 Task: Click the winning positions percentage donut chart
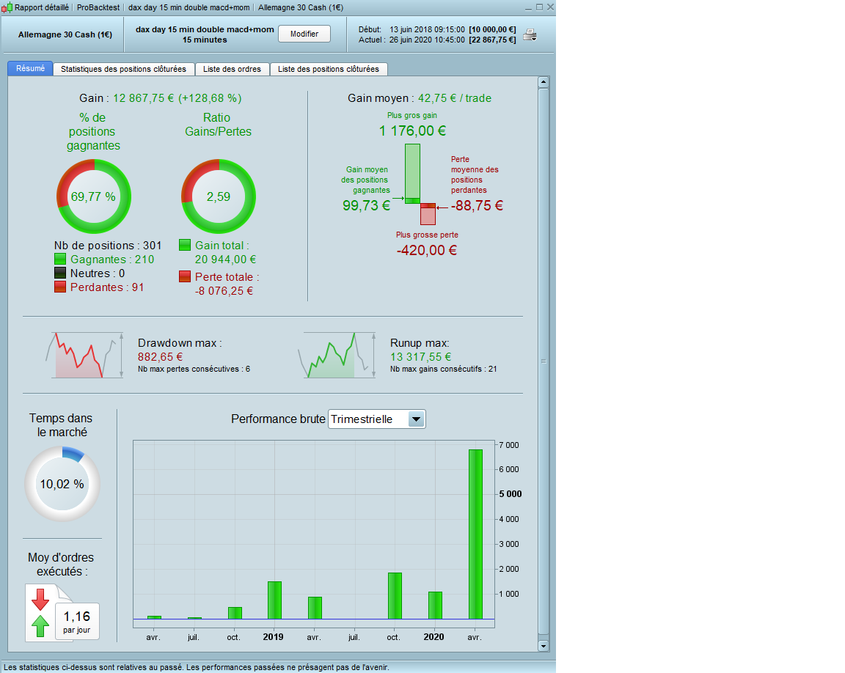click(x=94, y=196)
